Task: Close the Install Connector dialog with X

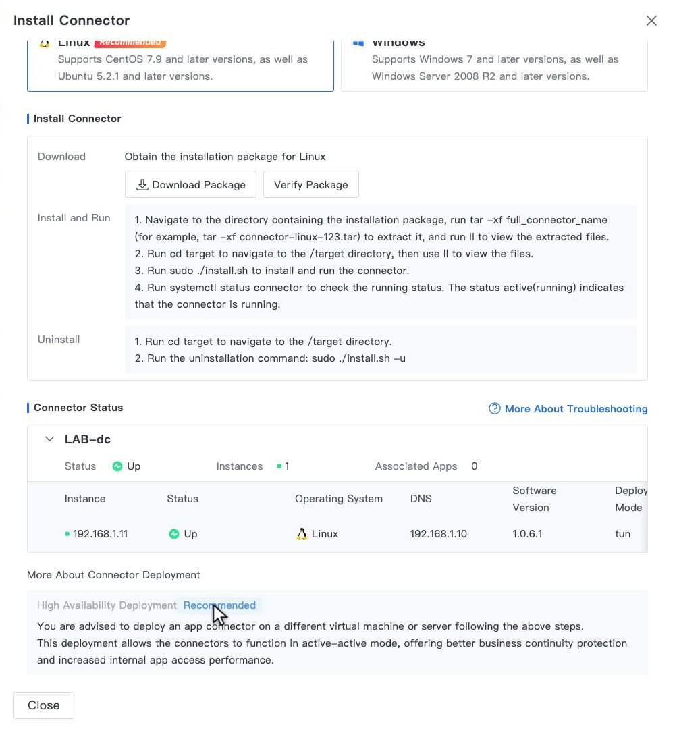Action: coord(651,20)
